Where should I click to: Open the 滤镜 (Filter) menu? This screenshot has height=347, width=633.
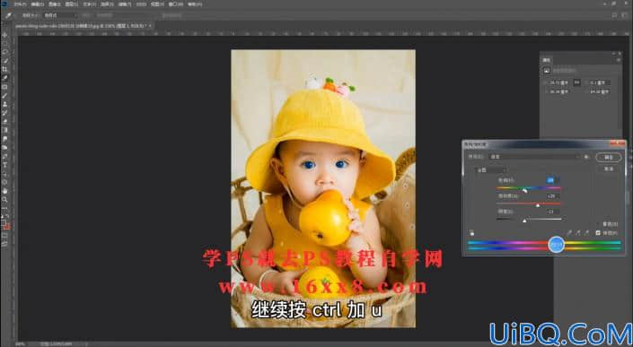[x=124, y=4]
